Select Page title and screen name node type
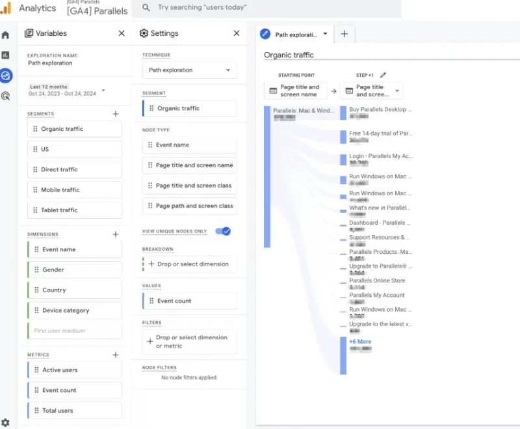The width and height of the screenshot is (520, 429). coord(190,165)
